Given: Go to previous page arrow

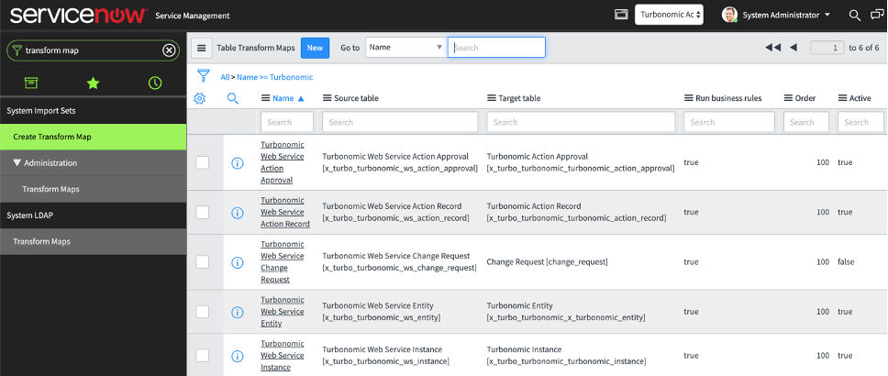Looking at the screenshot, I should 794,48.
